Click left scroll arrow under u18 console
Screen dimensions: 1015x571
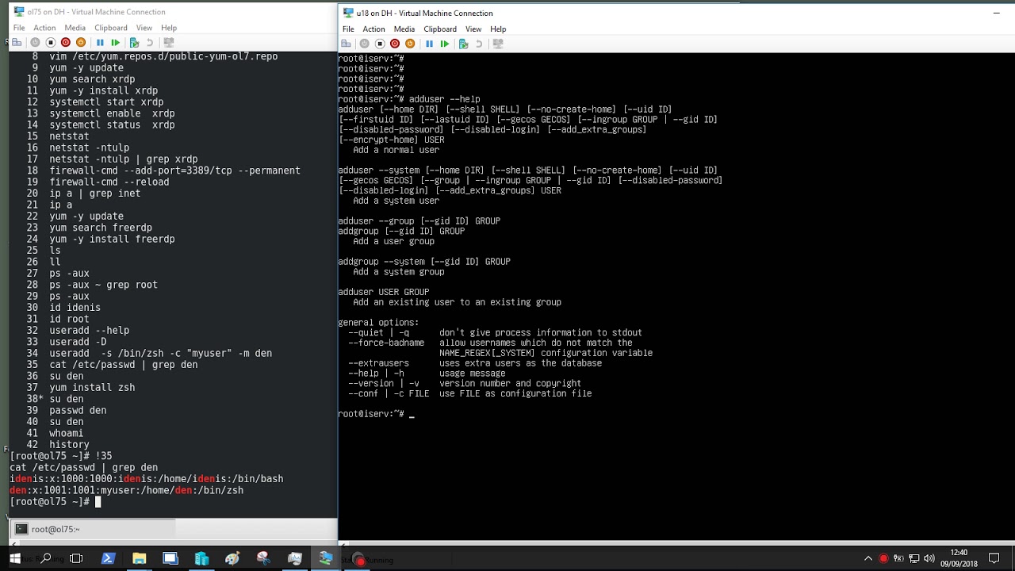(x=342, y=544)
